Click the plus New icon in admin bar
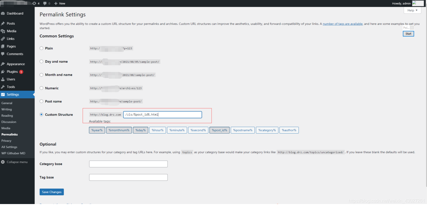The height and width of the screenshot is (206, 427). click(x=56, y=3)
